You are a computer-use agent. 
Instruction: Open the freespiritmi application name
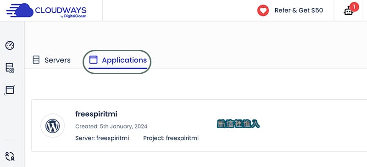(96, 114)
